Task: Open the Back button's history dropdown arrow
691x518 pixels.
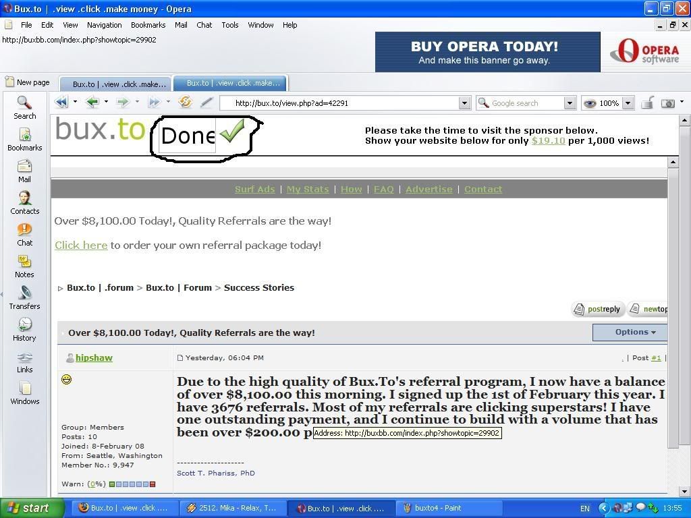Action: tap(106, 103)
